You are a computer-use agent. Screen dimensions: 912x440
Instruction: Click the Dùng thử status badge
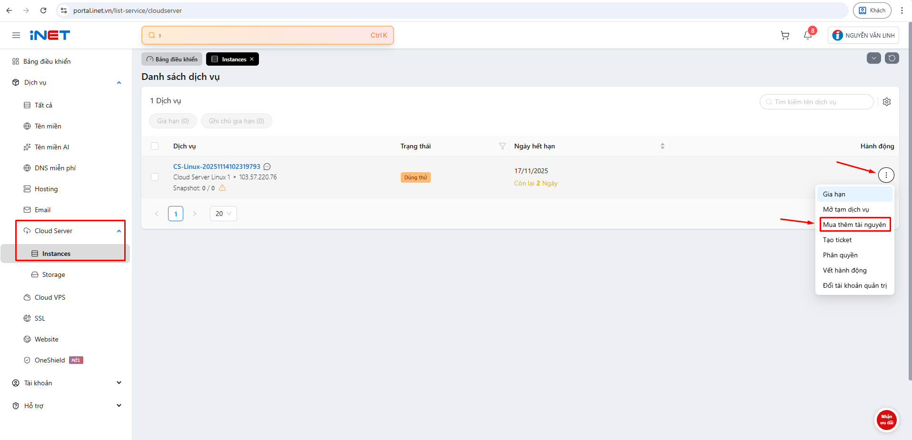416,177
